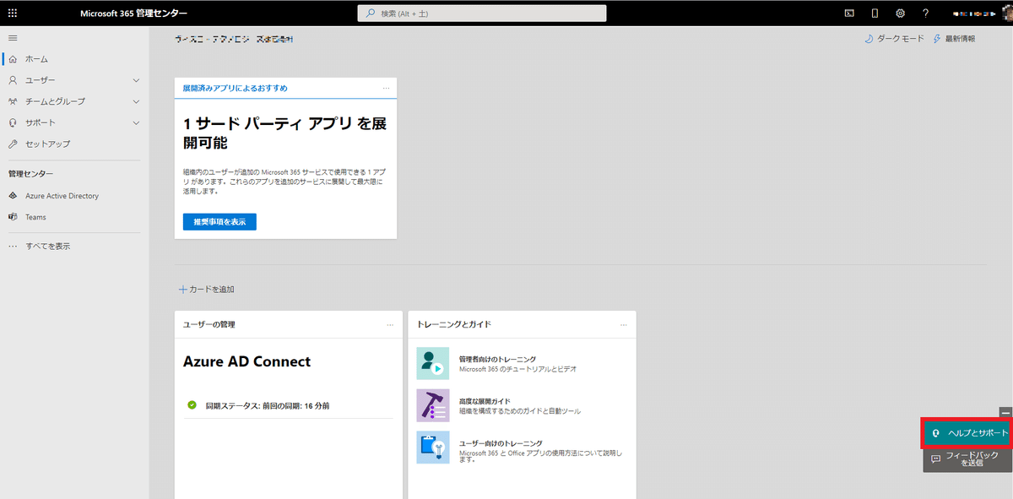Select the Support headset icon
Screen dimensions: 1013x499
(x=13, y=122)
